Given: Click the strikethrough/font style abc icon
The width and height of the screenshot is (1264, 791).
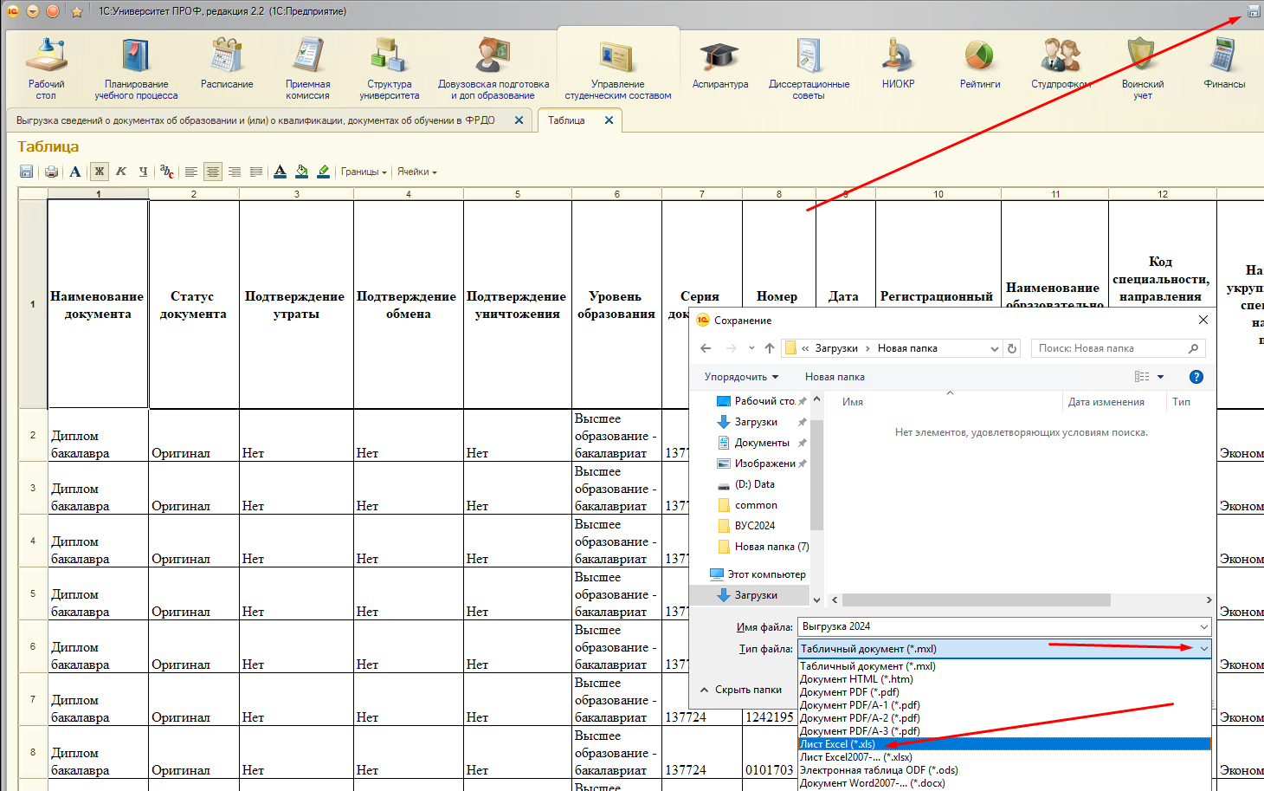Looking at the screenshot, I should point(167,172).
